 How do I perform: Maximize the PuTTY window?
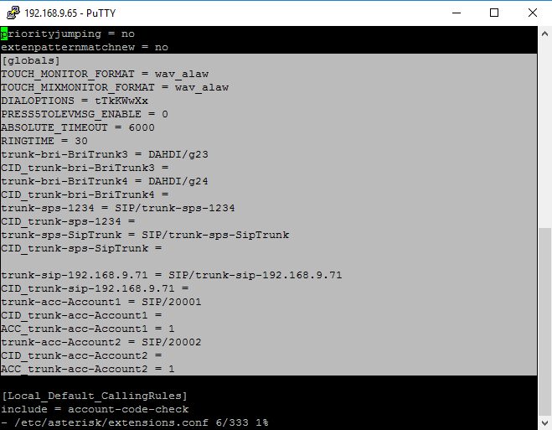click(494, 13)
